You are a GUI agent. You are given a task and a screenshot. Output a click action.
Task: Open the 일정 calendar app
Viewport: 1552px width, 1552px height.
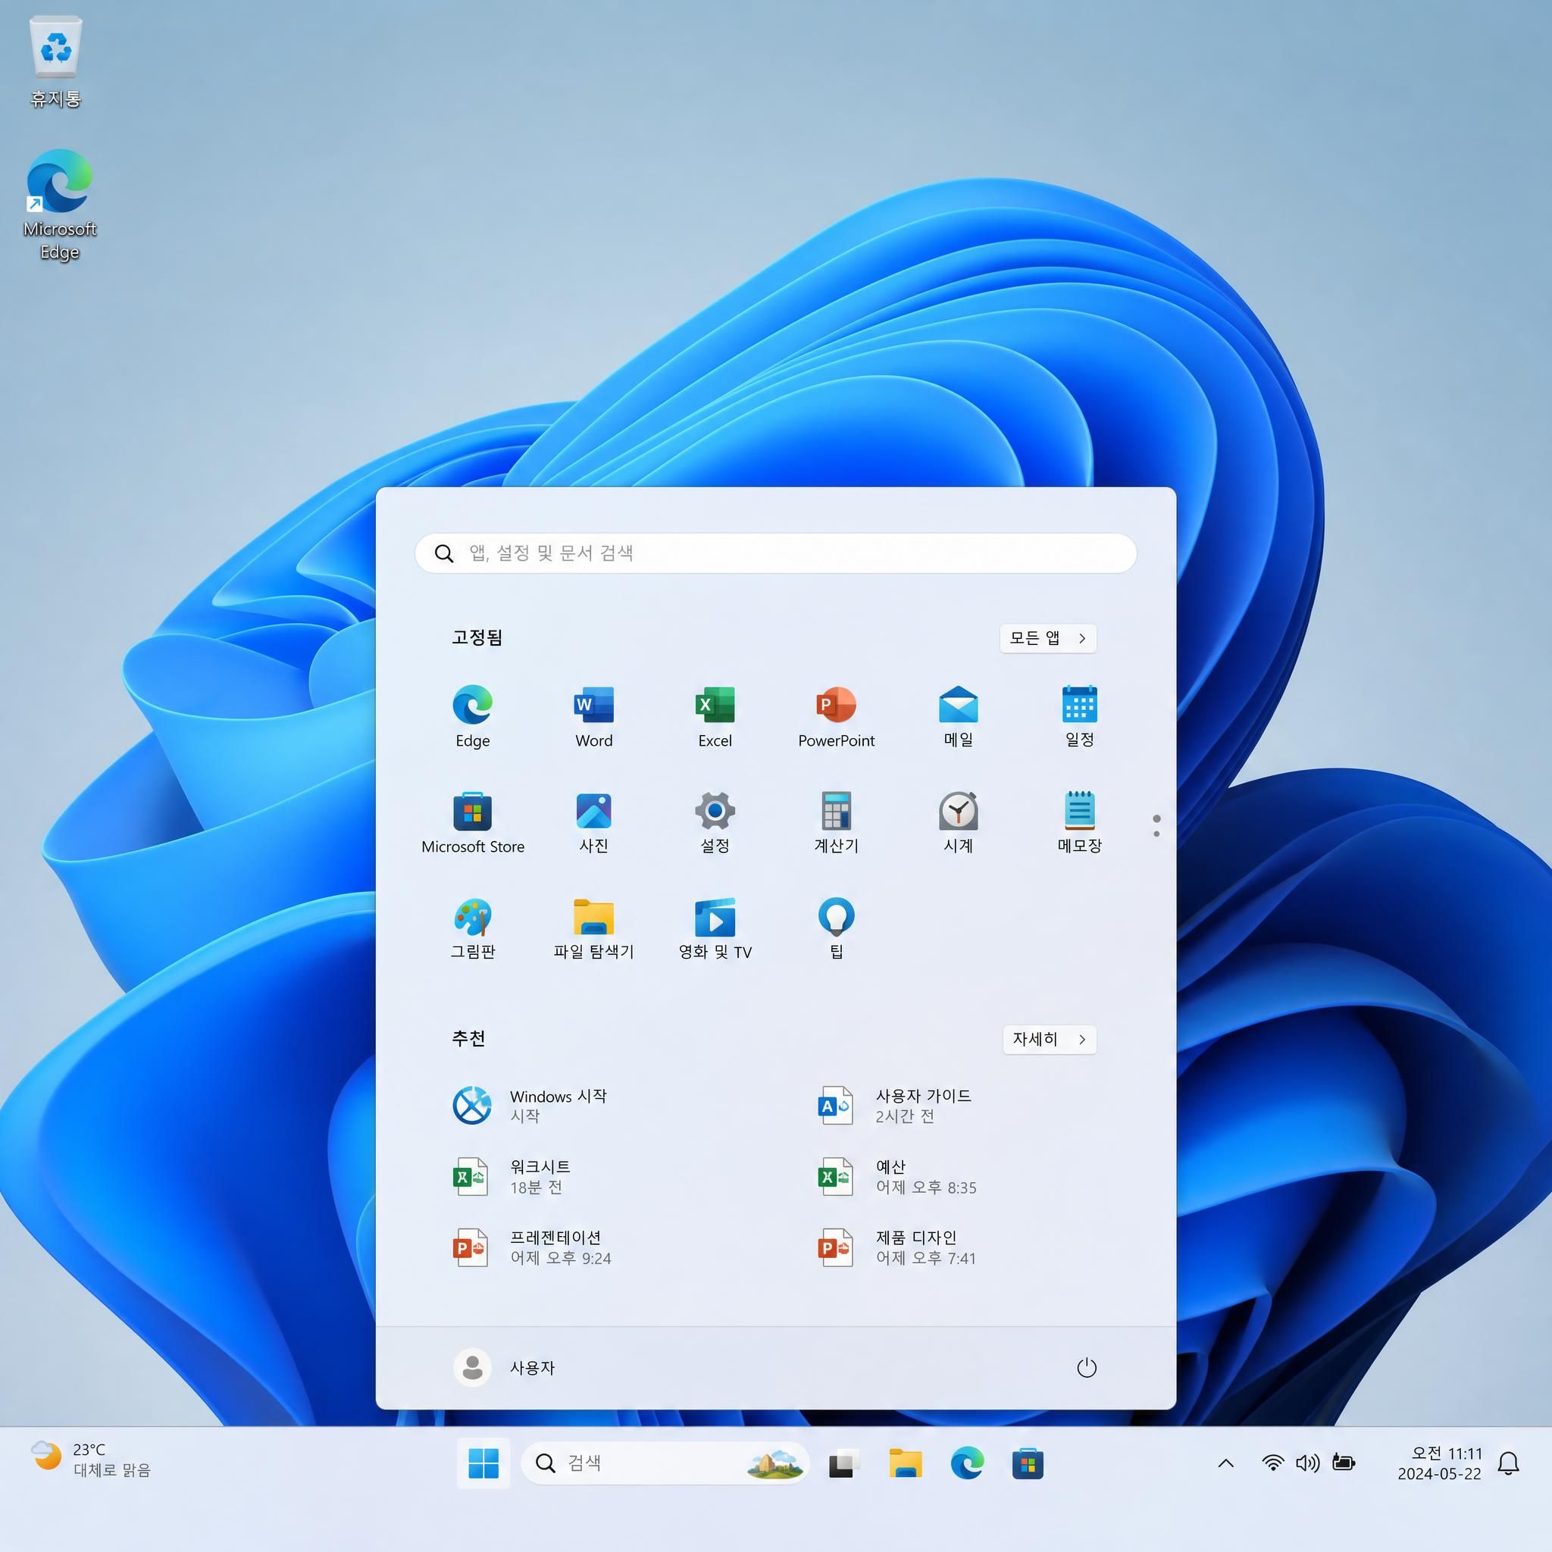(x=1080, y=717)
